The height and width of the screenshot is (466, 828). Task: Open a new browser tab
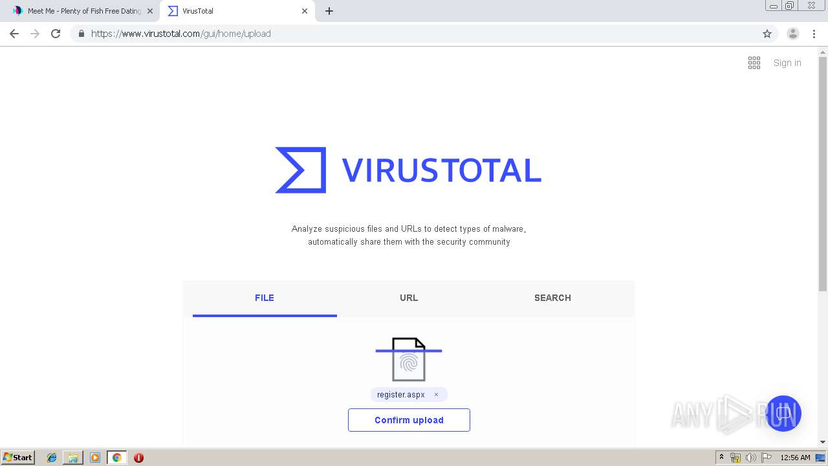[329, 11]
